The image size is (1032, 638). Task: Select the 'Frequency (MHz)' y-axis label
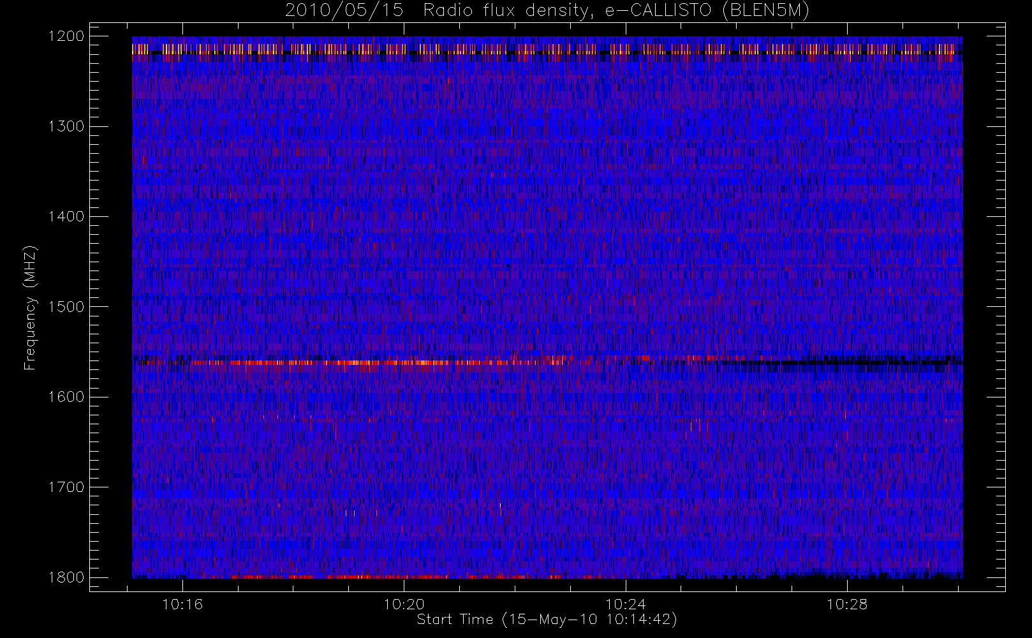pos(30,308)
